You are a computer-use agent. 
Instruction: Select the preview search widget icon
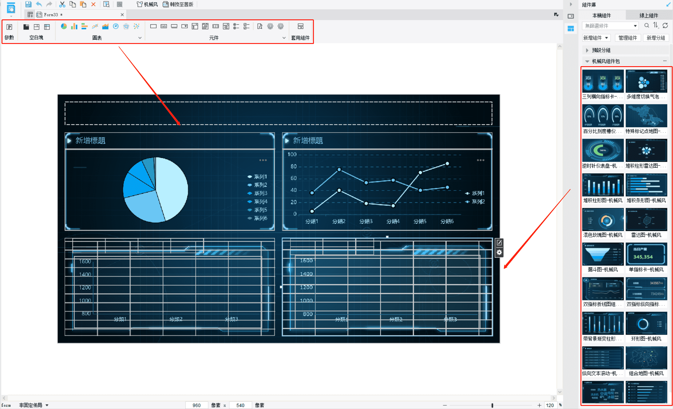pos(260,26)
